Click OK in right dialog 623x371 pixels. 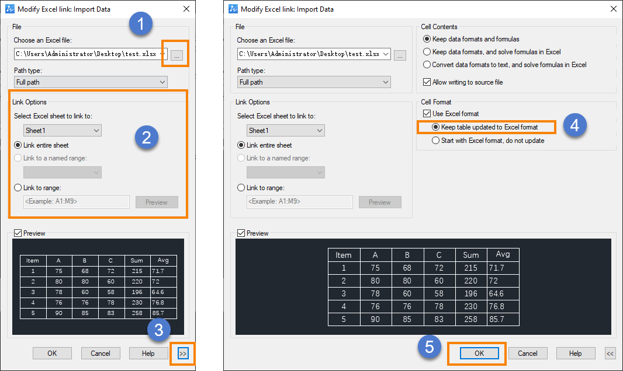click(479, 353)
